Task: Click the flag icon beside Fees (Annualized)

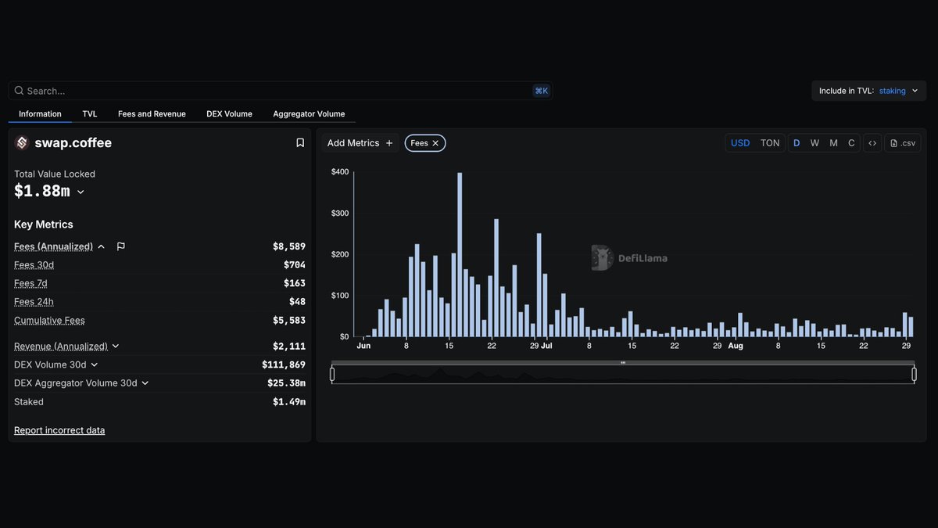Action: click(x=121, y=246)
